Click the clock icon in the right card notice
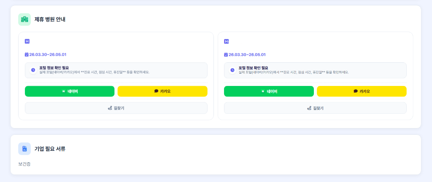Image resolution: width=432 pixels, height=182 pixels. click(x=232, y=70)
